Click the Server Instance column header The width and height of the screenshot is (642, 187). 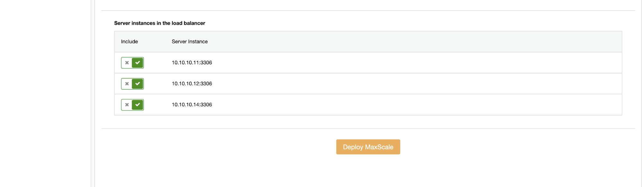(189, 42)
